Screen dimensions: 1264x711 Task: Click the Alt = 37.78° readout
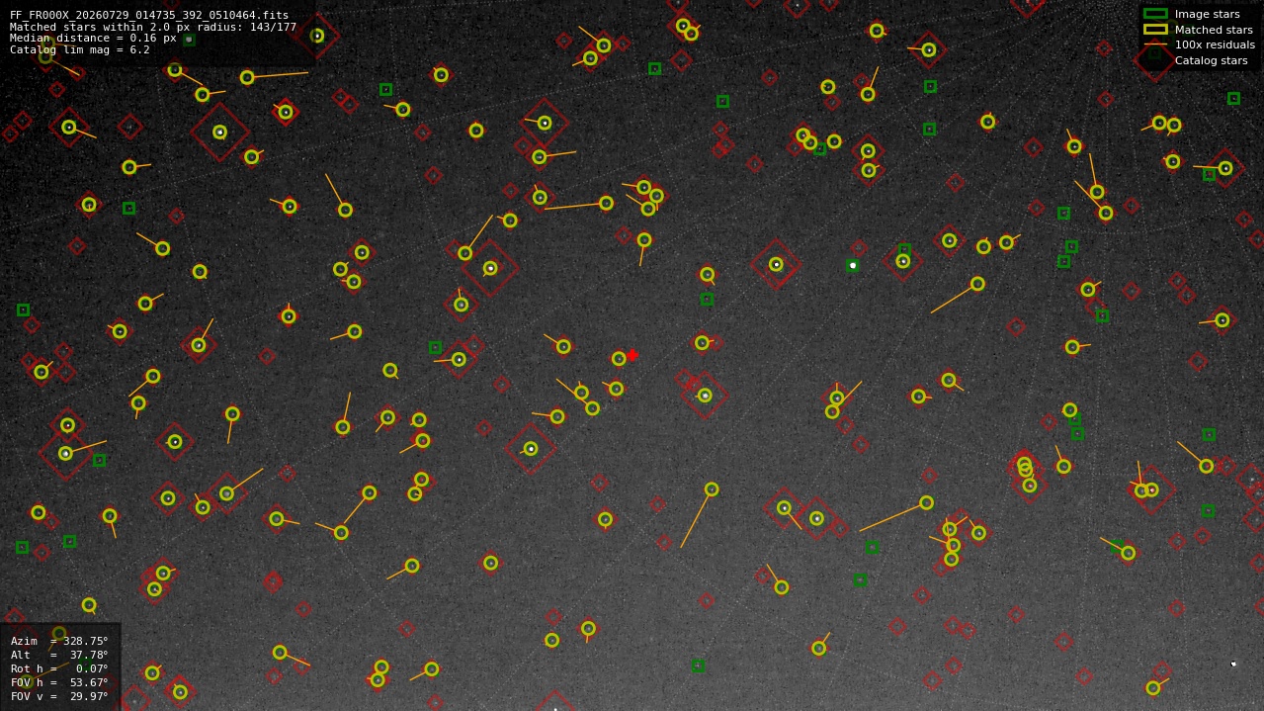pos(59,655)
